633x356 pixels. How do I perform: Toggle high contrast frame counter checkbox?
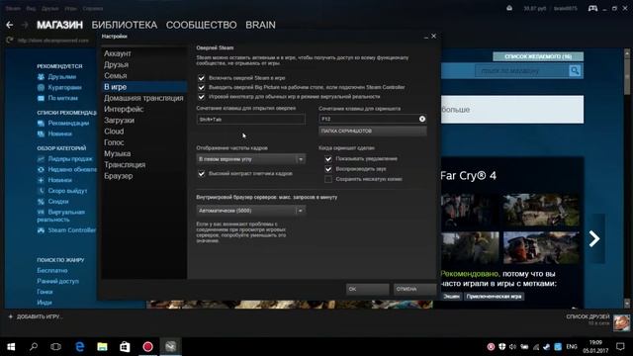(x=201, y=174)
